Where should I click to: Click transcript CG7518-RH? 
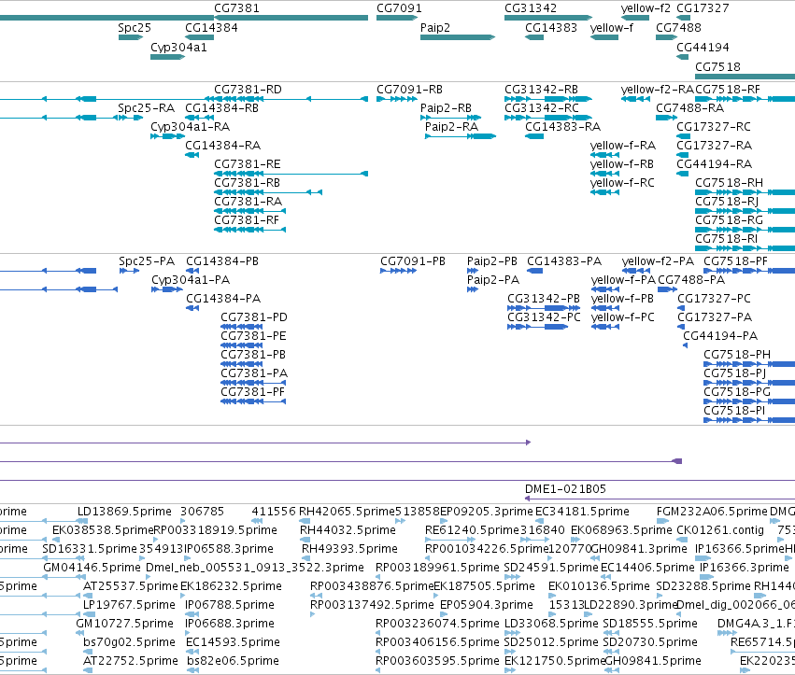(745, 192)
